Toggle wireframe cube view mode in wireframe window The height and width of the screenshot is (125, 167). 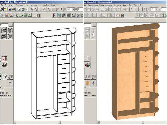pyautogui.click(x=4, y=77)
